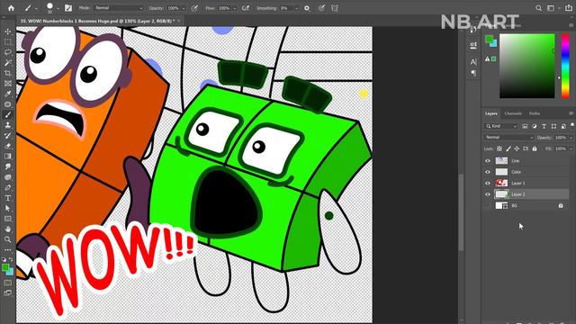Open the layer Kind filter dropdown
Image resolution: width=576 pixels, height=324 pixels.
[501, 126]
